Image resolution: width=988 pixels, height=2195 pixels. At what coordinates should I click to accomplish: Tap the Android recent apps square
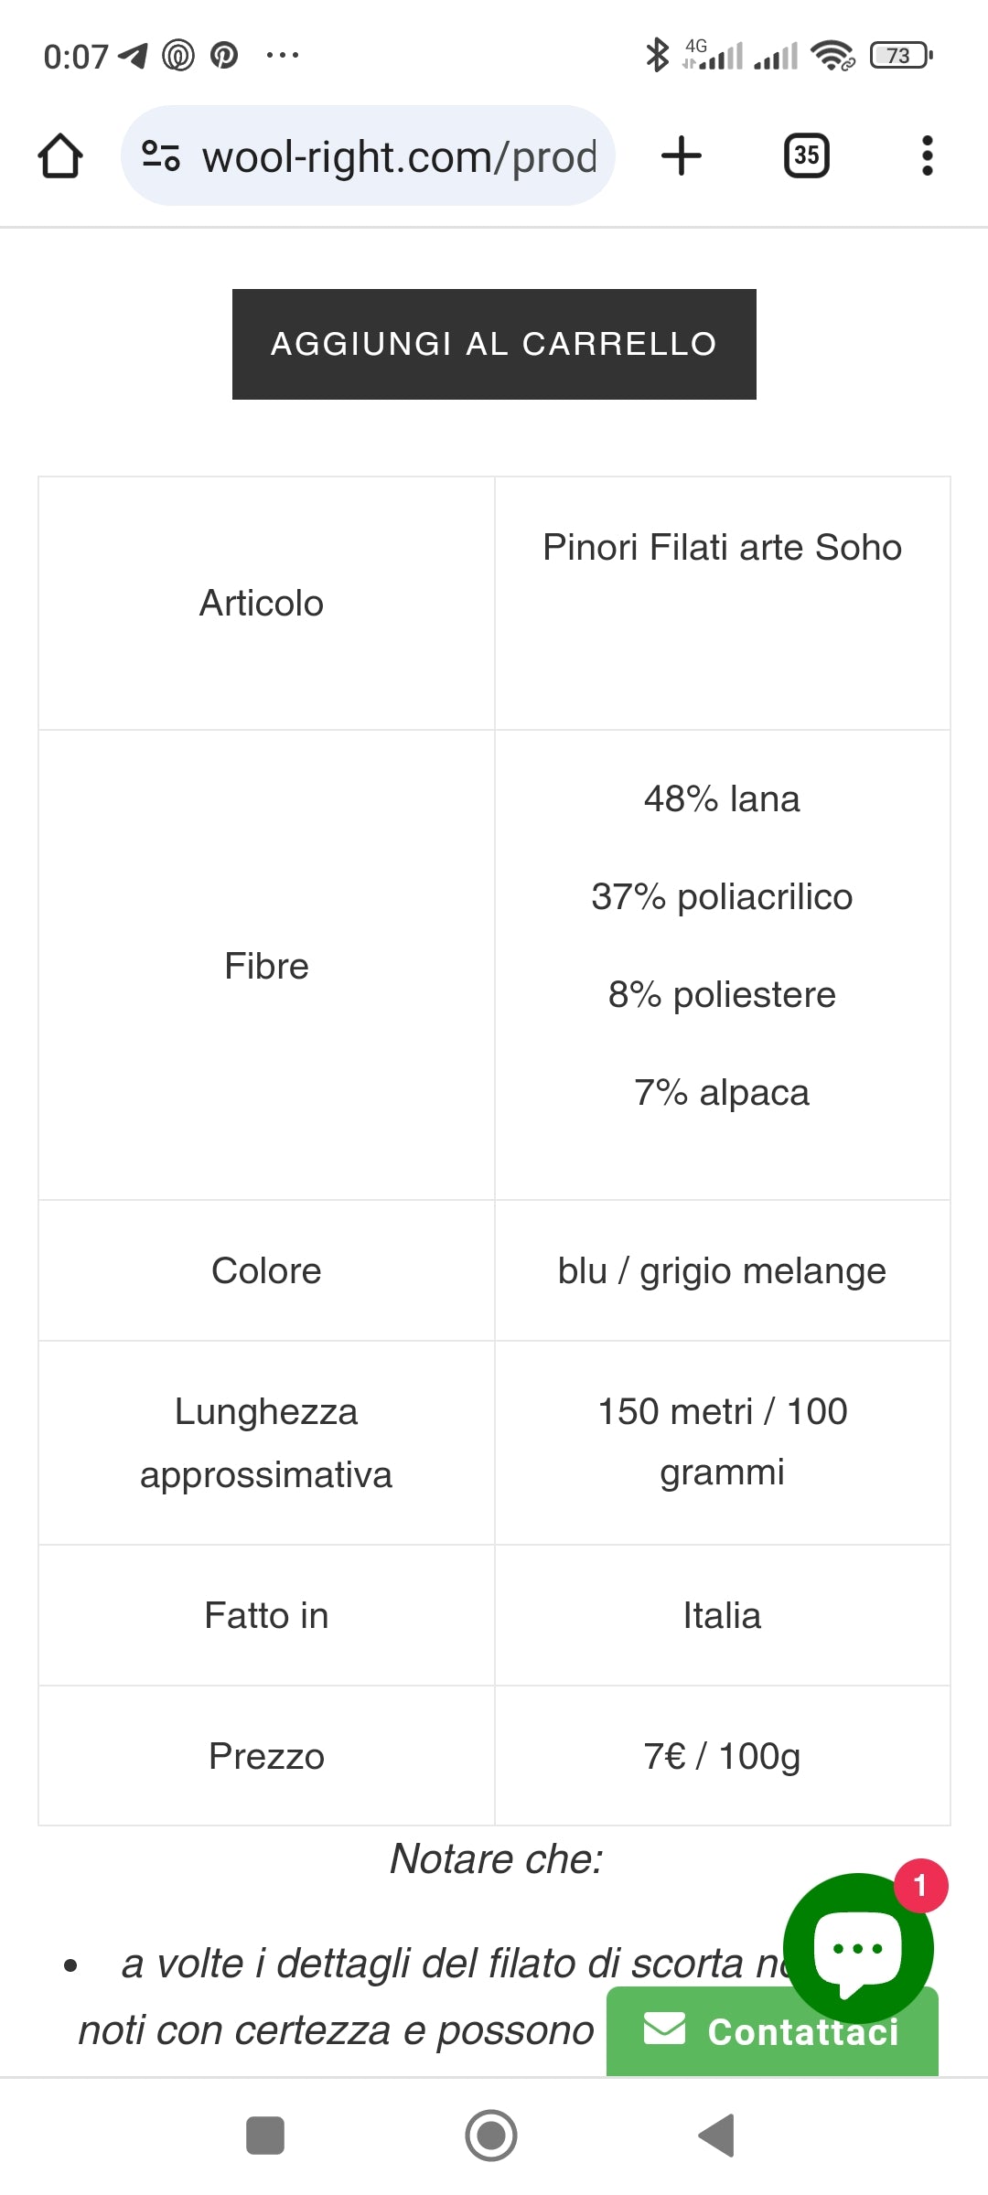point(265,2136)
